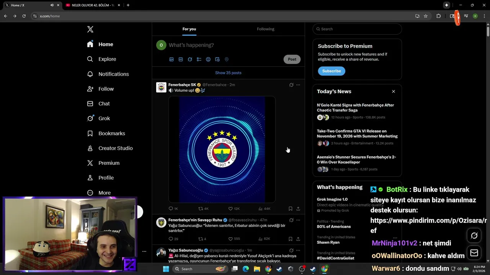Show 35 new posts
The height and width of the screenshot is (275, 490).
(228, 73)
